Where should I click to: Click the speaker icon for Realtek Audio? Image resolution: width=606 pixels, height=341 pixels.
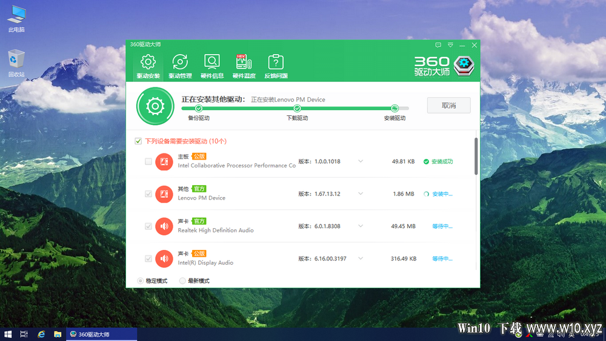click(164, 226)
